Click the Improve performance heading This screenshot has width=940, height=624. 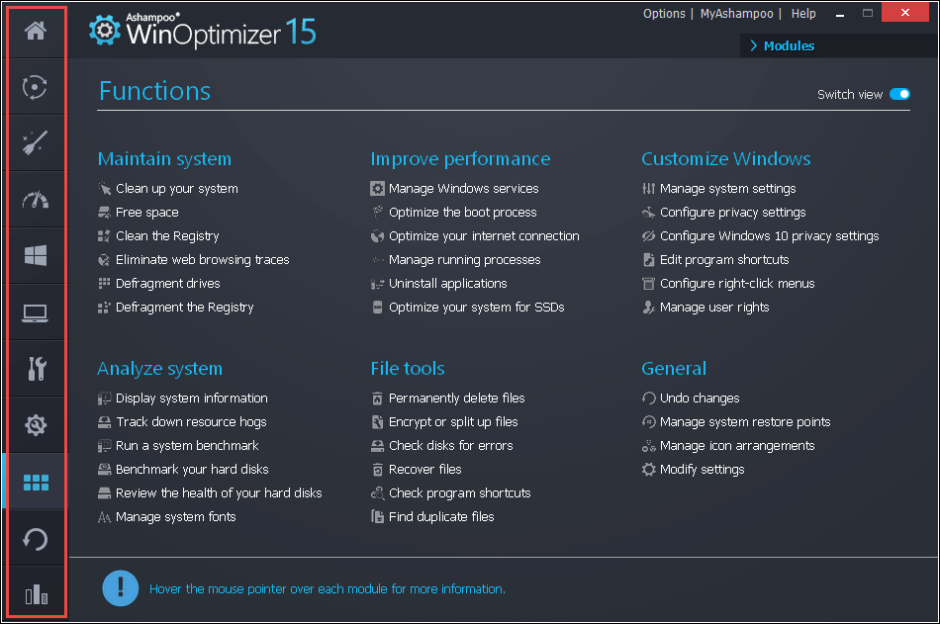(x=460, y=159)
